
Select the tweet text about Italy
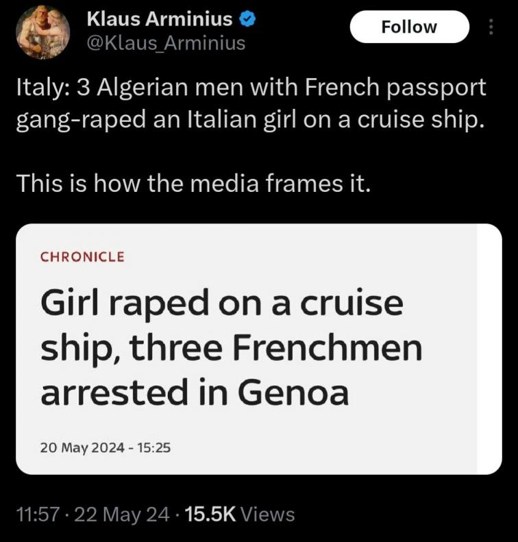tap(251, 103)
